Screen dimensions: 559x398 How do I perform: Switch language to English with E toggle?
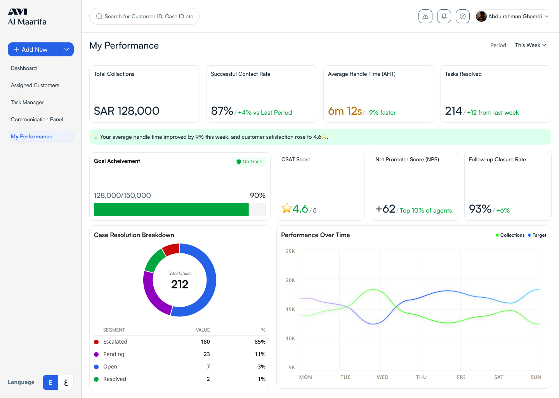[x=50, y=382]
